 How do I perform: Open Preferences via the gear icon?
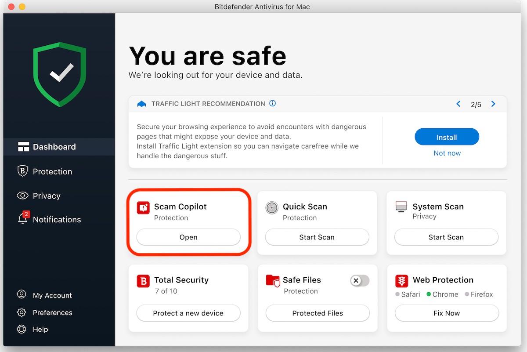[21, 312]
